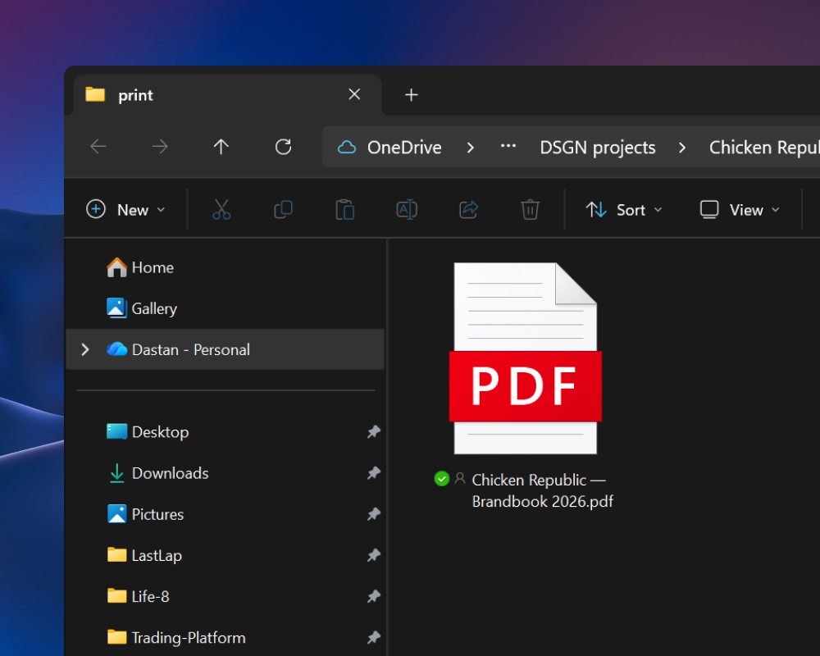Expand the Dastan - Personal tree node
Viewport: 820px width, 656px height.
click(x=85, y=349)
